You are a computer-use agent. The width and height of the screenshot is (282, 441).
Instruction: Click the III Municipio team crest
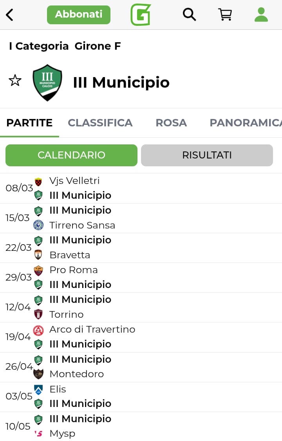pyautogui.click(x=47, y=83)
